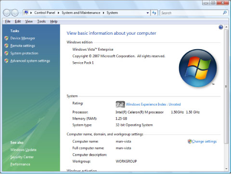
Task: Open the recent pages dropdown by nav buttons
Action: tap(20, 13)
